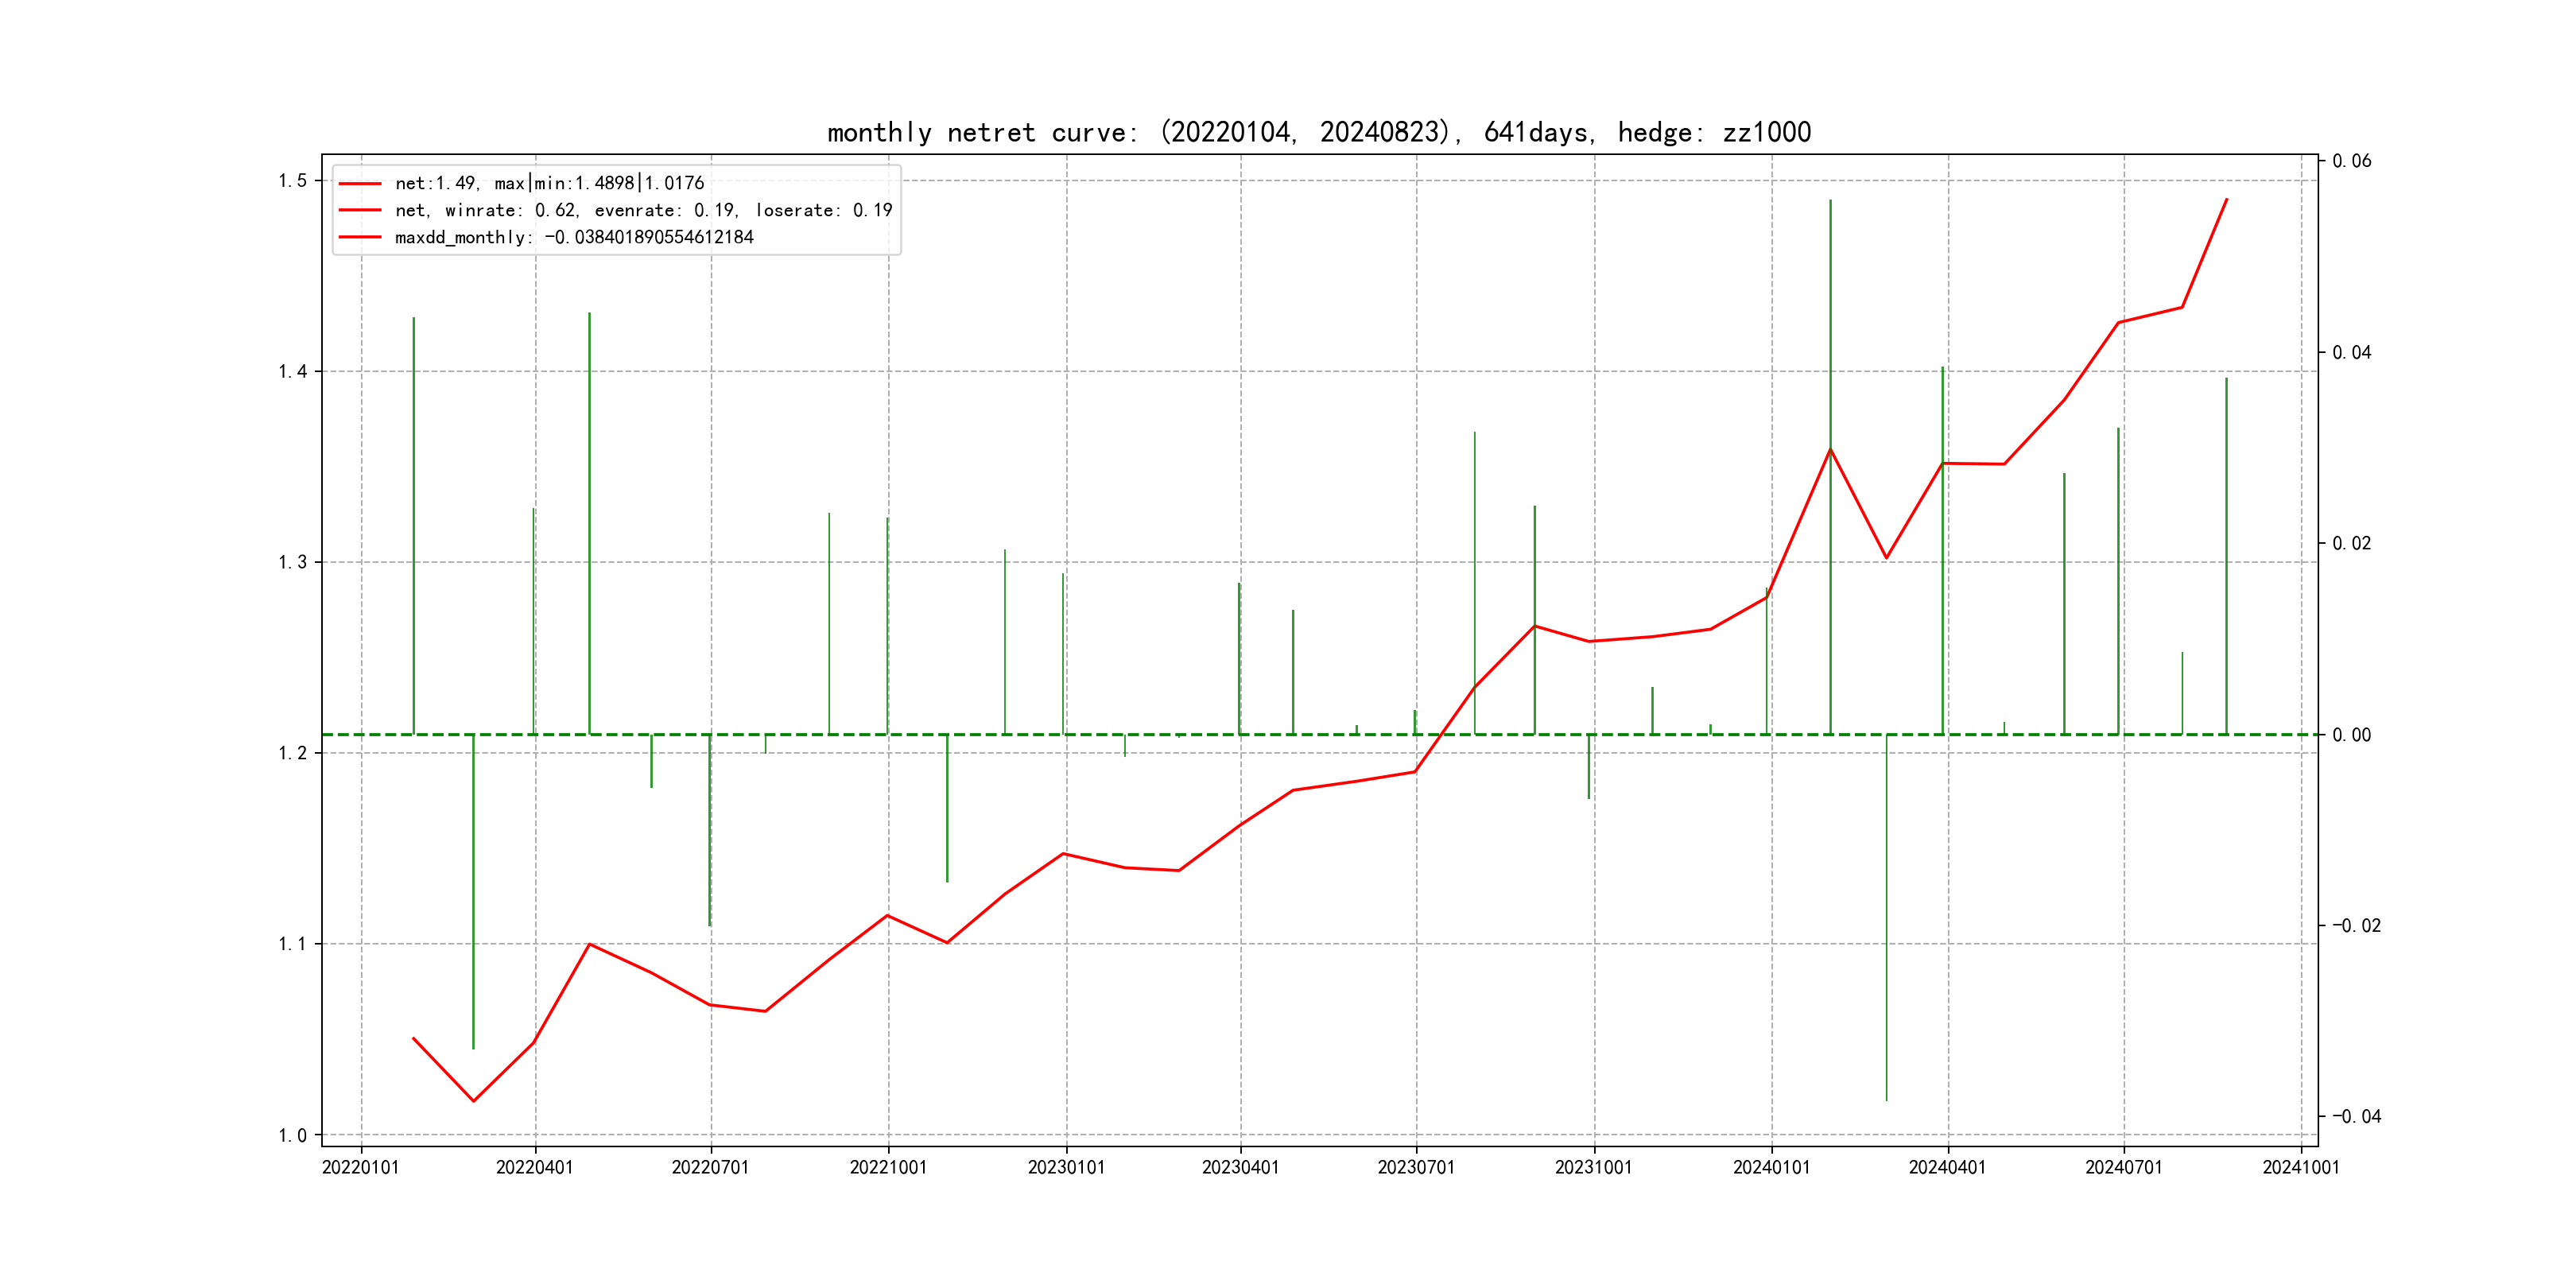This screenshot has width=2576, height=1288.
Task: Click the final peak of the red curve
Action: pos(2226,200)
